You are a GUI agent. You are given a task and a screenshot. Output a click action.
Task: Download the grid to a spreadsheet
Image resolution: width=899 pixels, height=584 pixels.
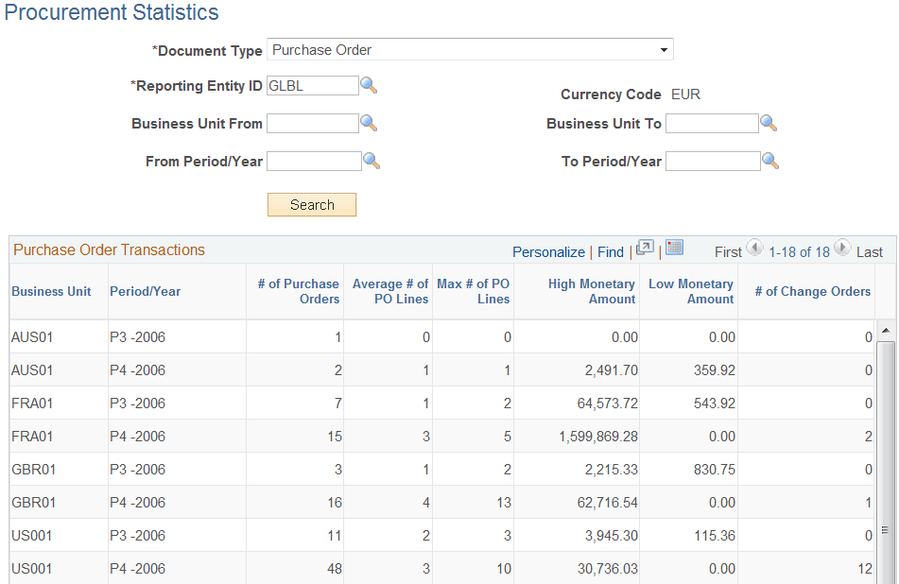coord(674,248)
